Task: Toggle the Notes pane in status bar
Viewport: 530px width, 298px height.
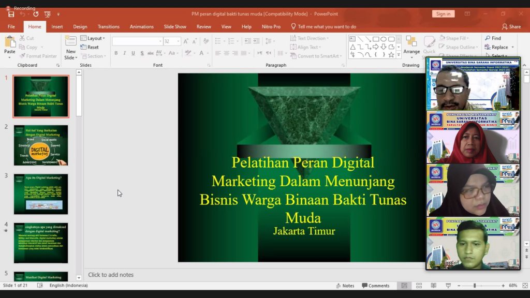Action: pyautogui.click(x=345, y=286)
